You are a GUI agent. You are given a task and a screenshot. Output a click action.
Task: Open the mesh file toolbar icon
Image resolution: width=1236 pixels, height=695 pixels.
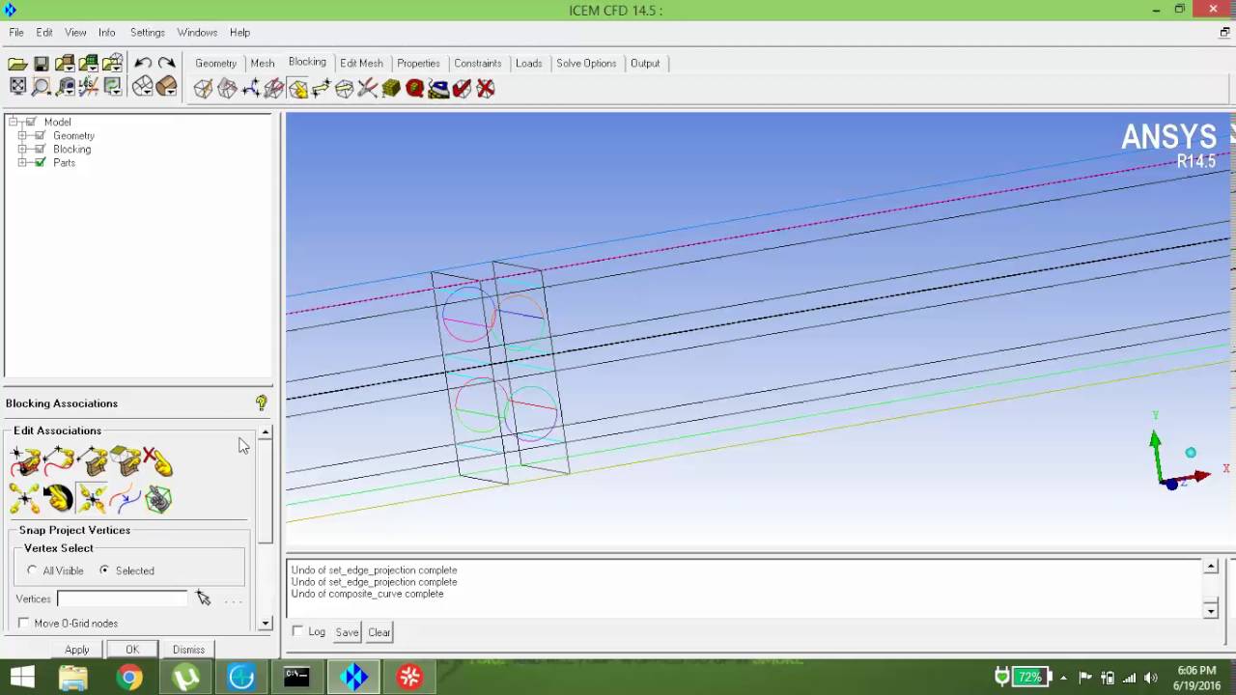[89, 64]
